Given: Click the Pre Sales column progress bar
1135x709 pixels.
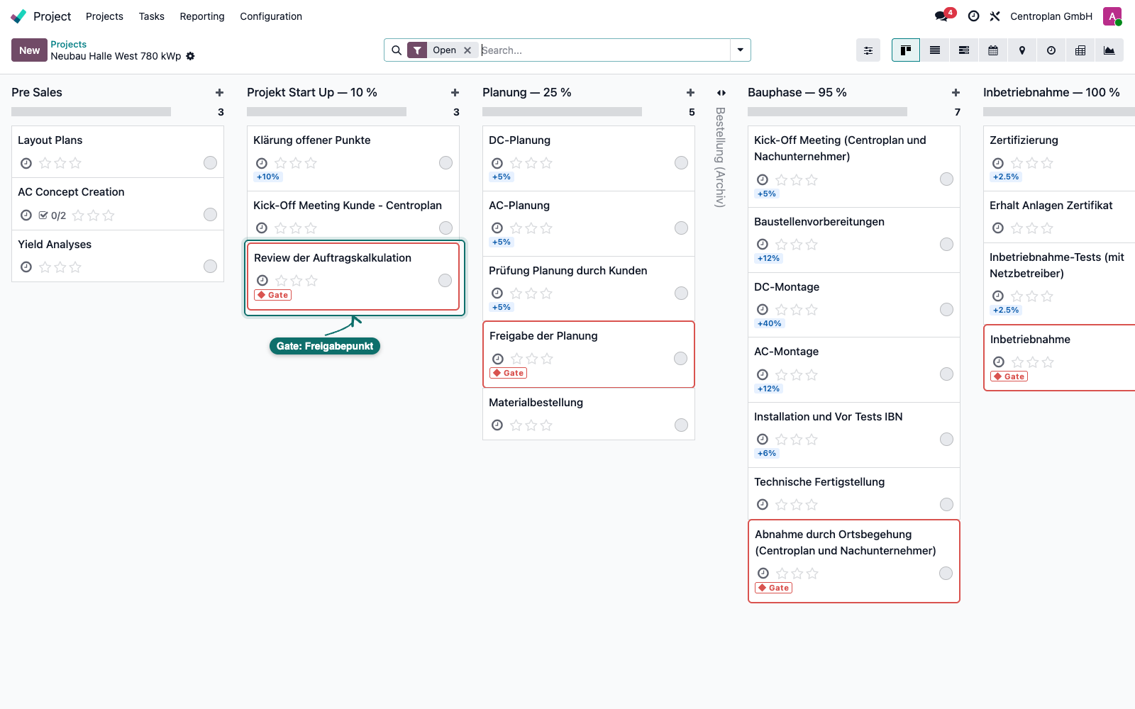Looking at the screenshot, I should click(x=91, y=112).
